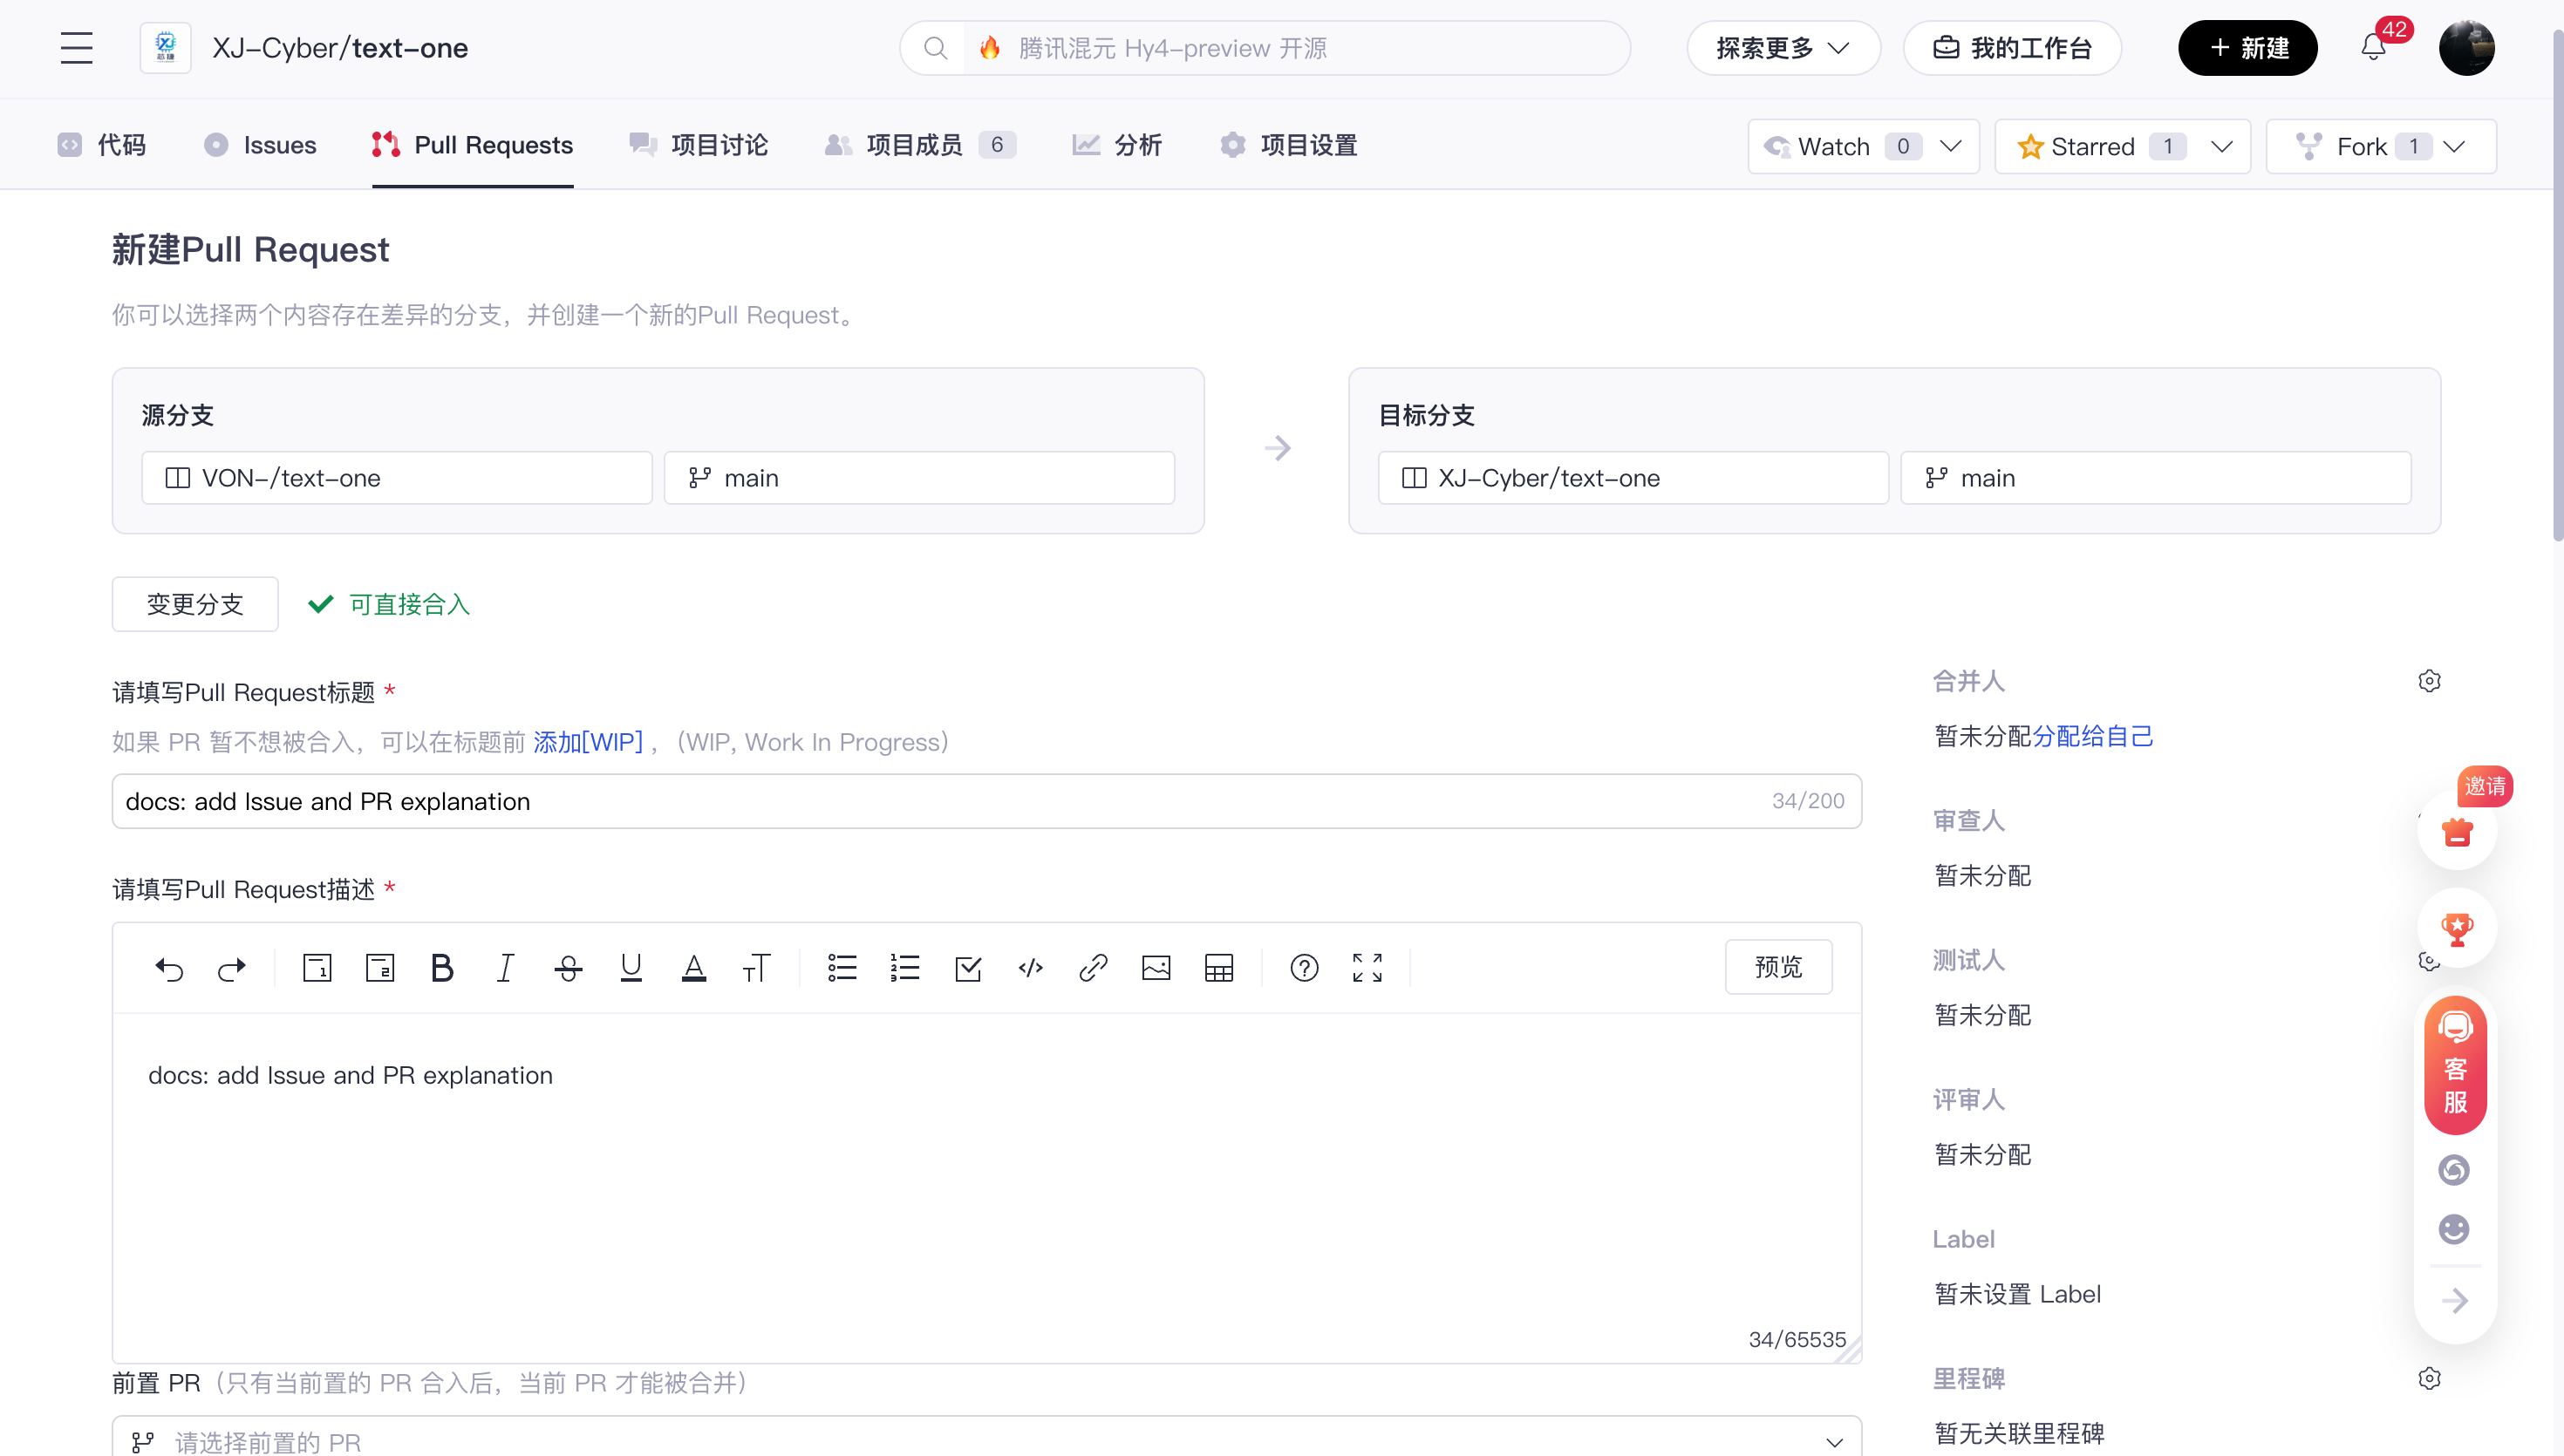The width and height of the screenshot is (2564, 1456).
Task: Open target repository XJ-Cyber/text-one selector
Action: 1633,478
